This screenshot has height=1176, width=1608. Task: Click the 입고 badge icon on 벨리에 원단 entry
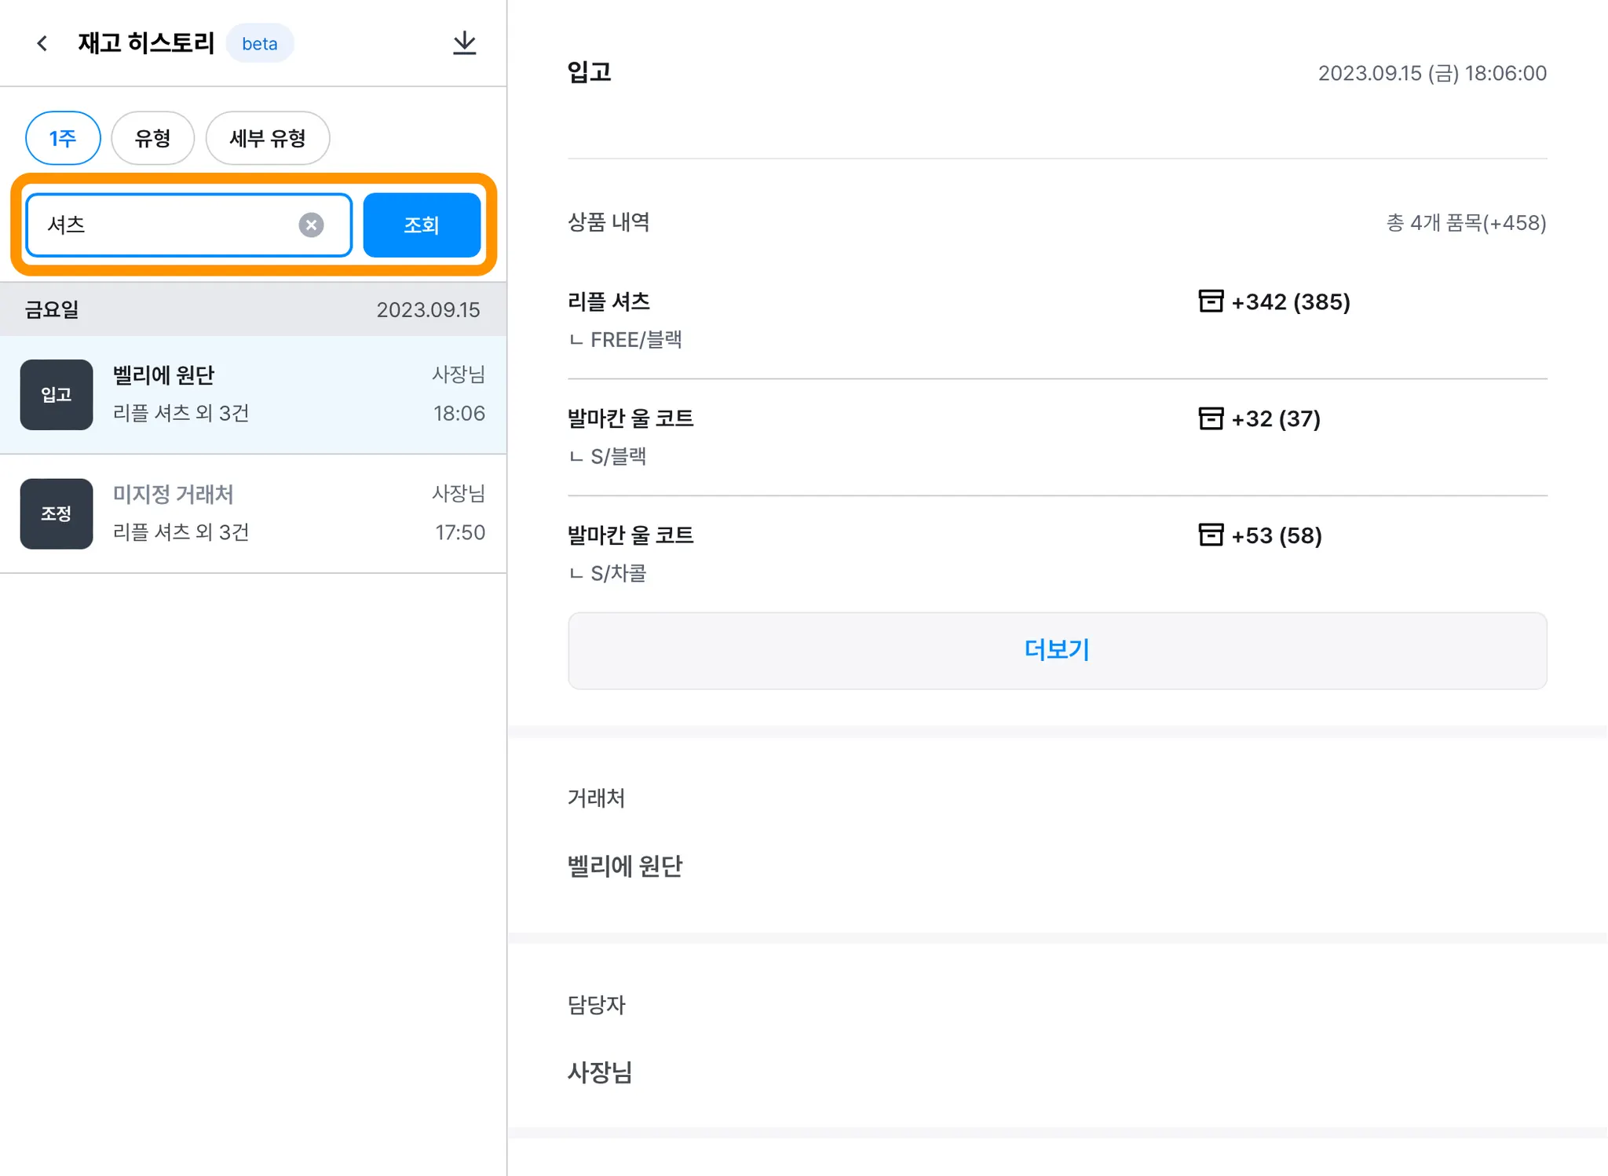[x=57, y=395]
